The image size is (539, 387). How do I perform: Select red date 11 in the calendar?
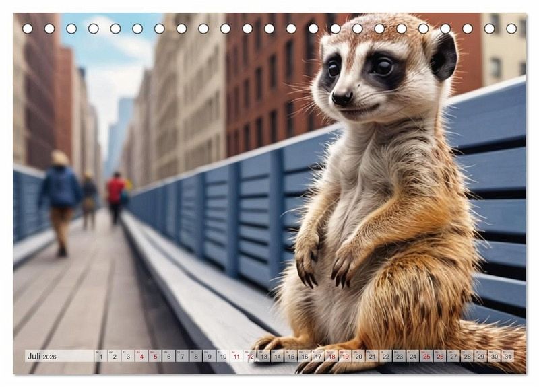236,357
